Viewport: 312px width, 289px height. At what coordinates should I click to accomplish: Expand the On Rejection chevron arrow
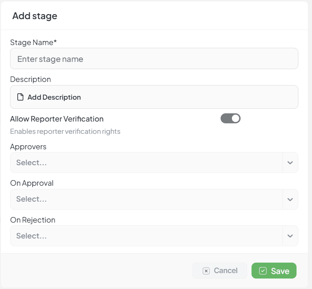point(290,236)
